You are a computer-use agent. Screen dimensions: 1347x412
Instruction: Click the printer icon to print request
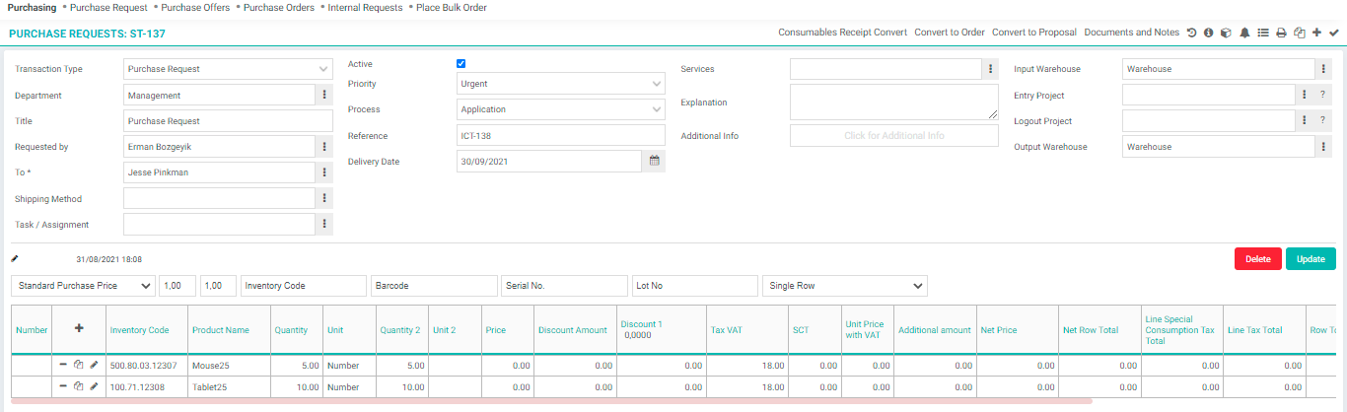(x=1281, y=33)
